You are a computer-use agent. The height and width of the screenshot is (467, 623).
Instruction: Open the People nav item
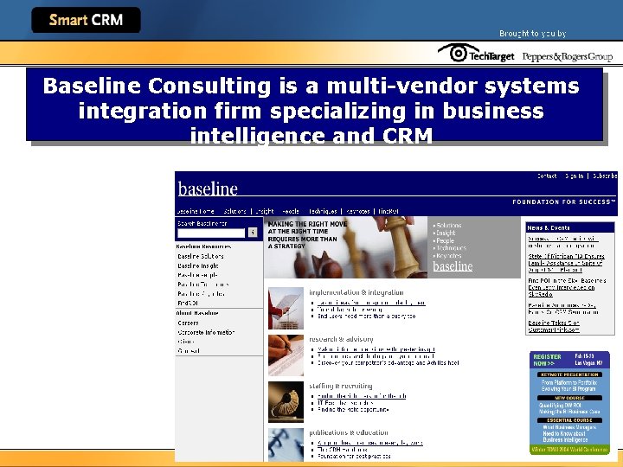click(x=291, y=211)
